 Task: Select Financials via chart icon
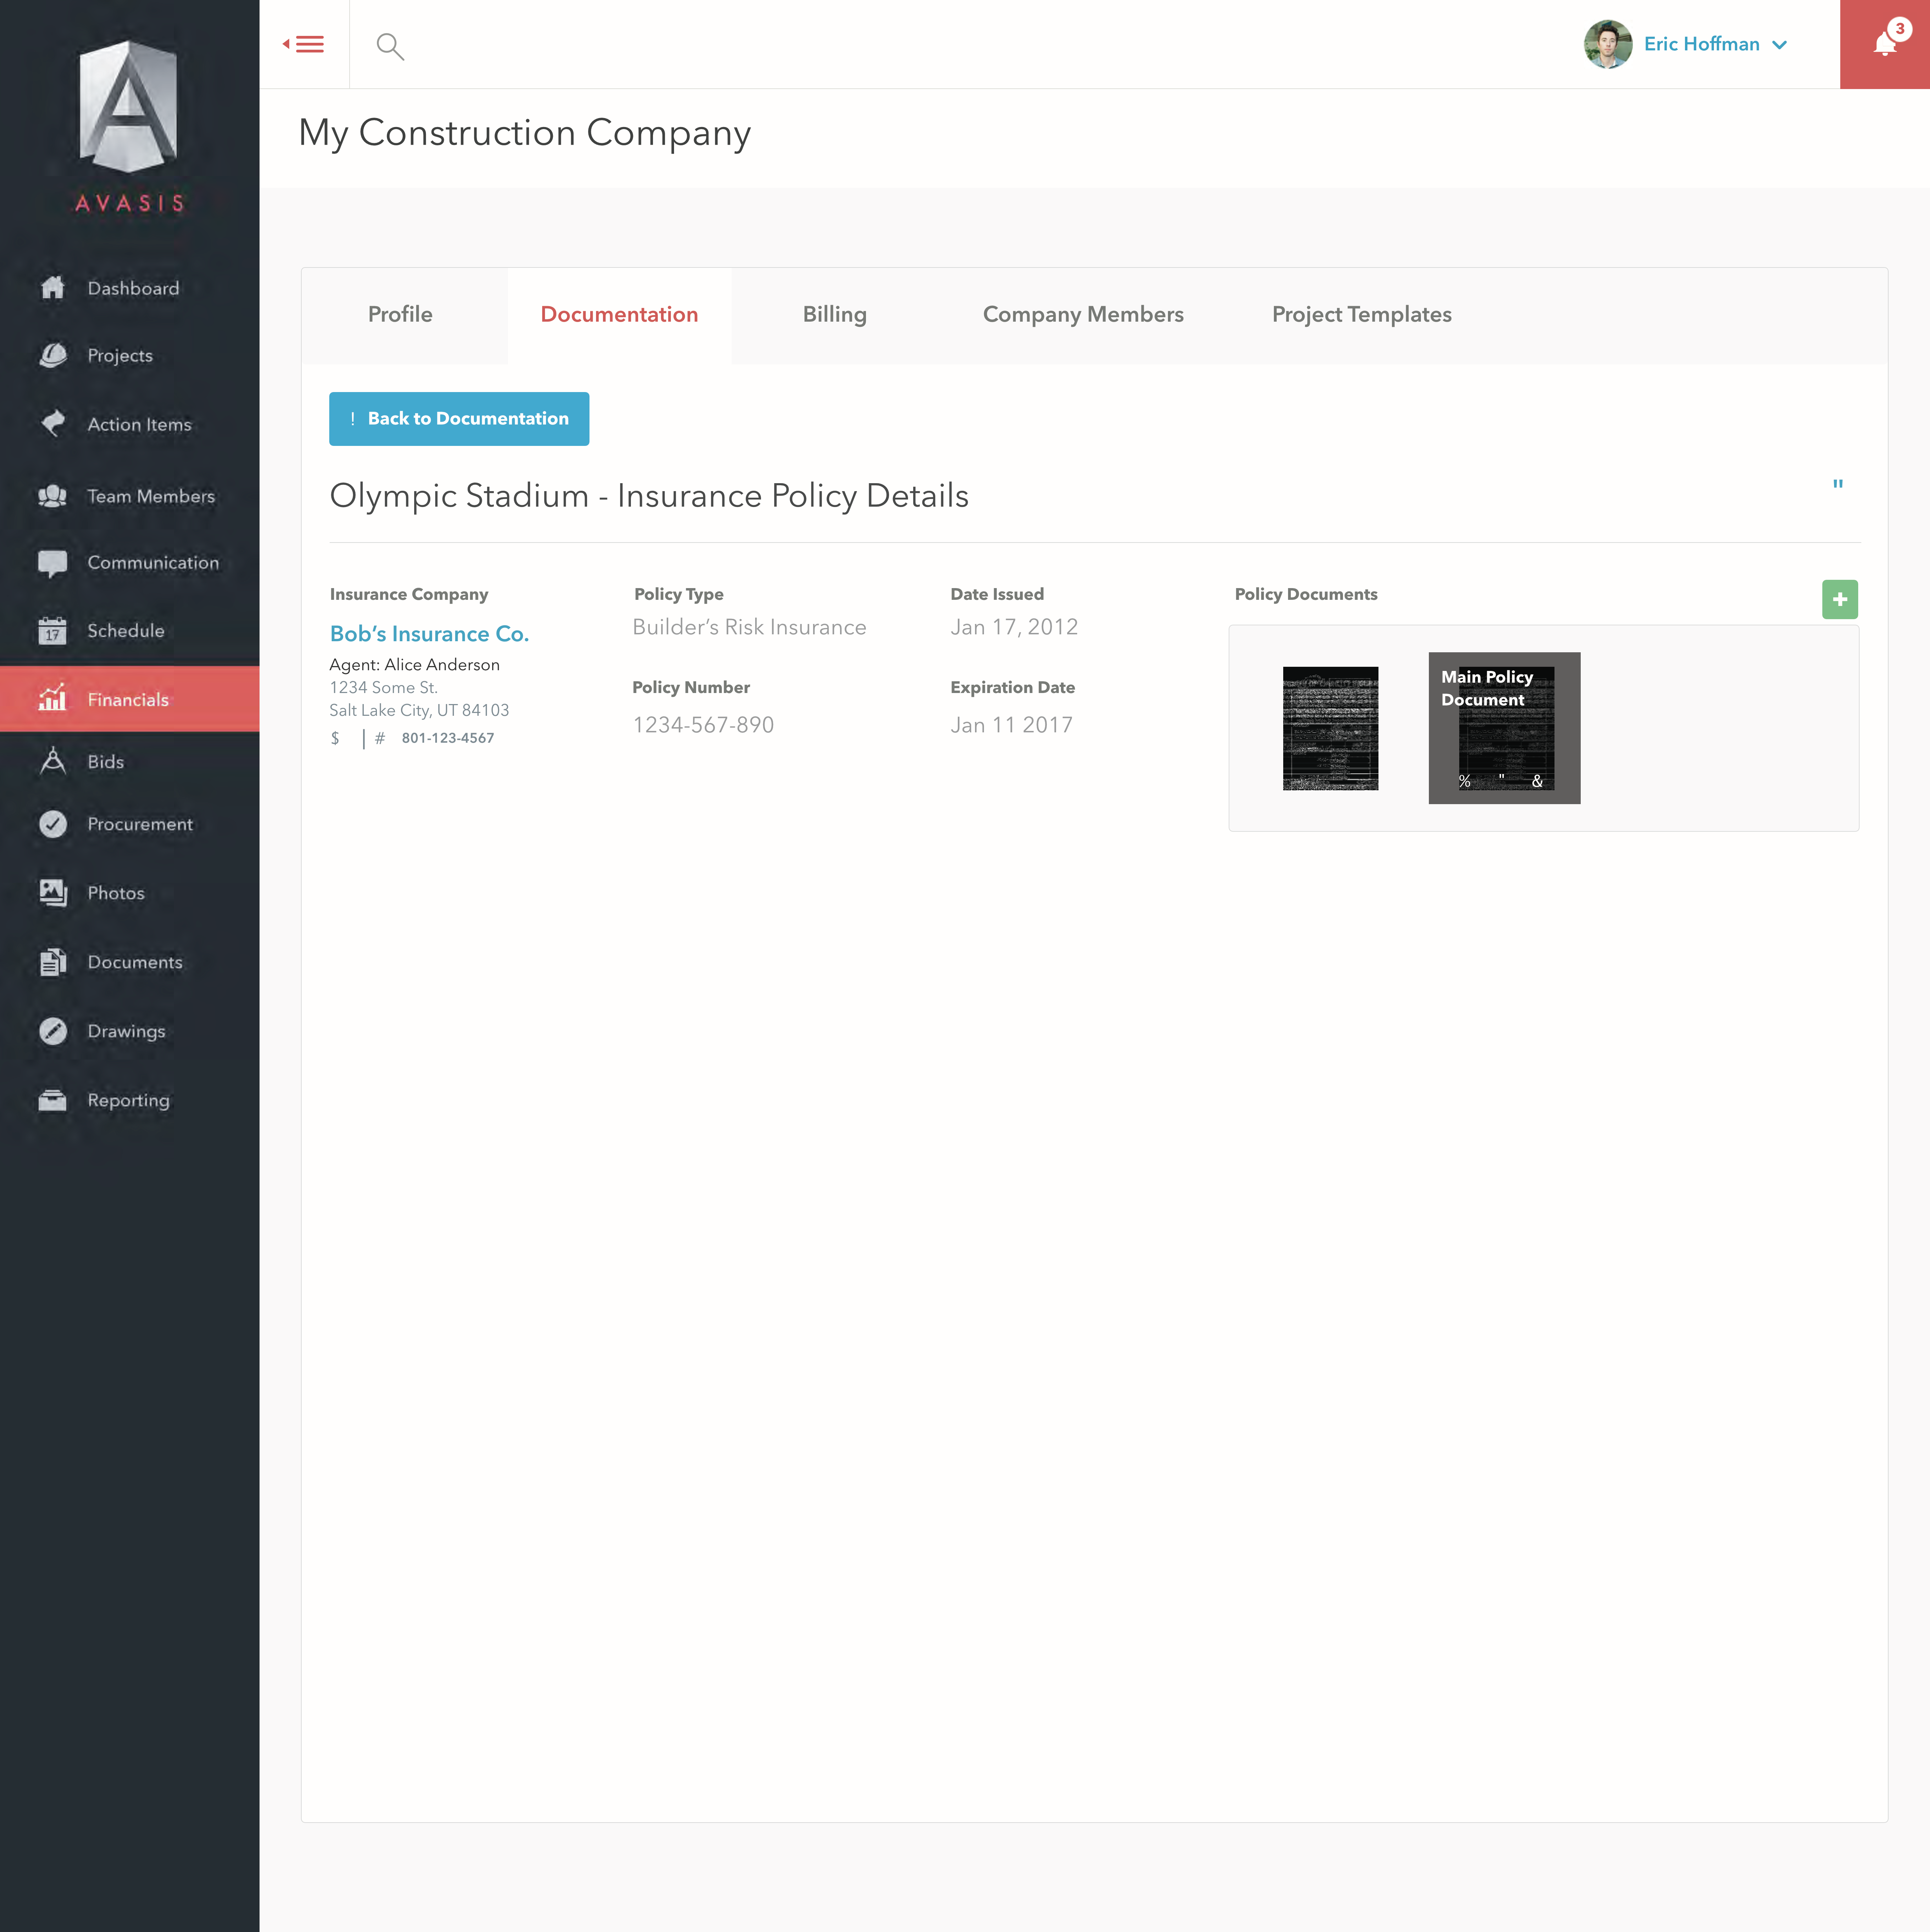(x=53, y=698)
